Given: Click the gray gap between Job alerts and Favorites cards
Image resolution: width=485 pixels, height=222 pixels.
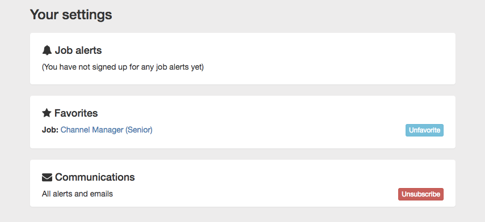Looking at the screenshot, I should pos(243,90).
